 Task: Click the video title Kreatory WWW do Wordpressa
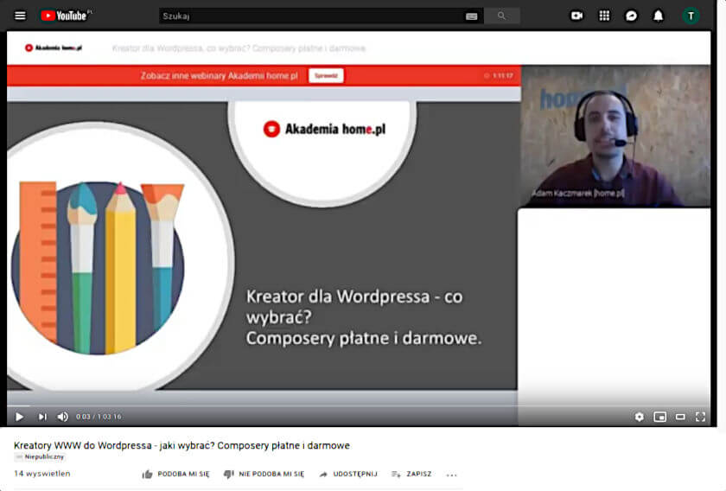(x=181, y=445)
